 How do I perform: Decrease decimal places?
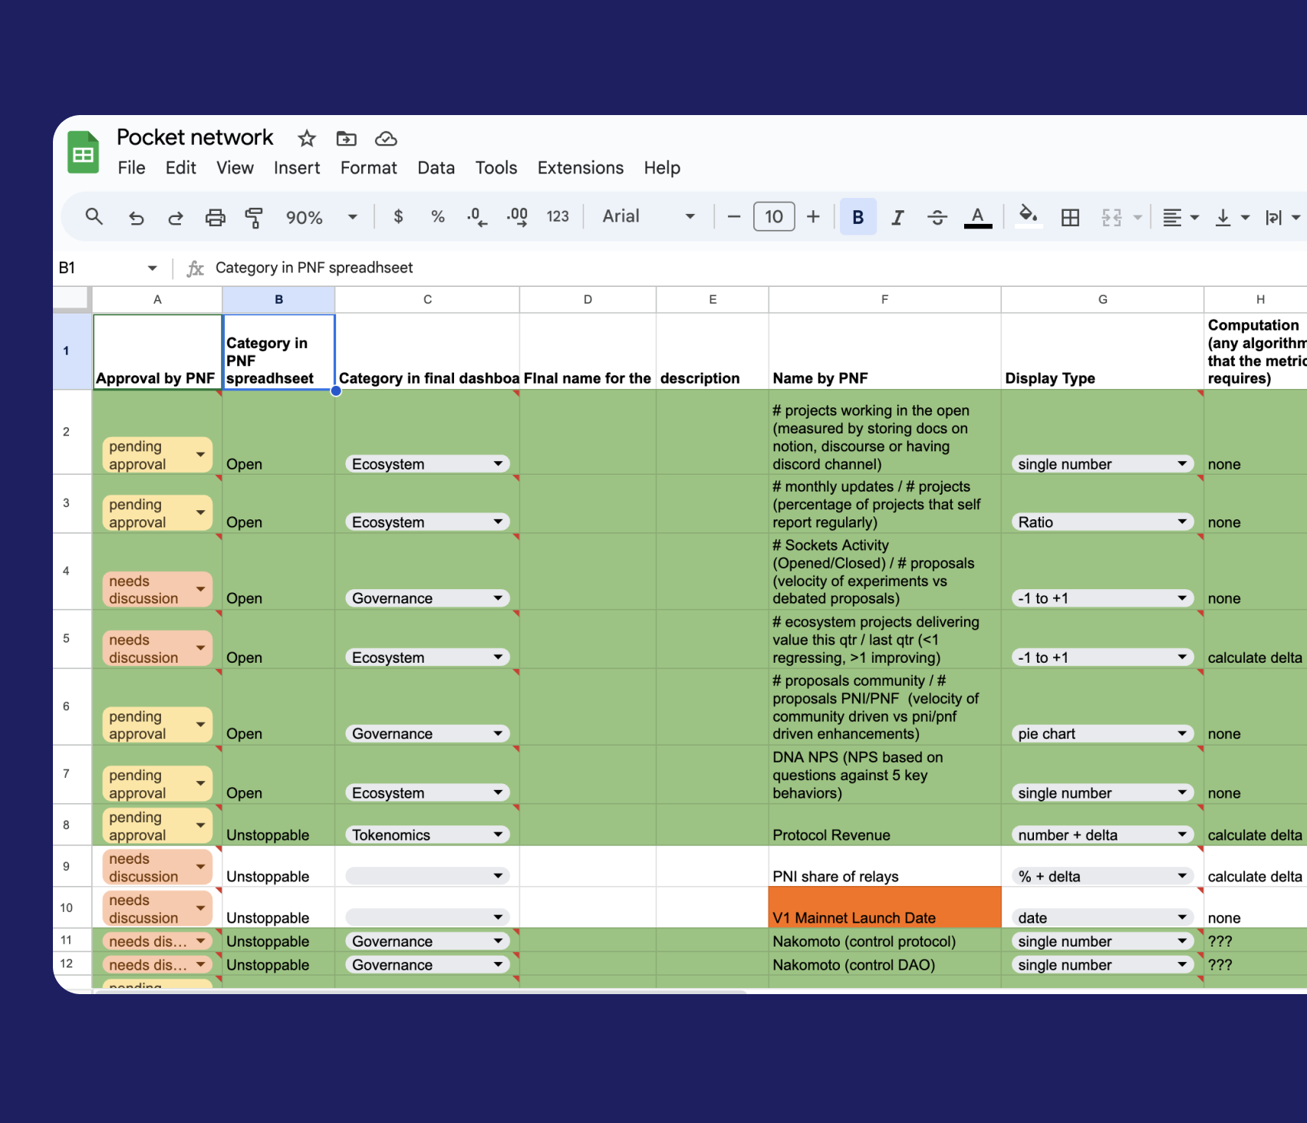tap(476, 217)
